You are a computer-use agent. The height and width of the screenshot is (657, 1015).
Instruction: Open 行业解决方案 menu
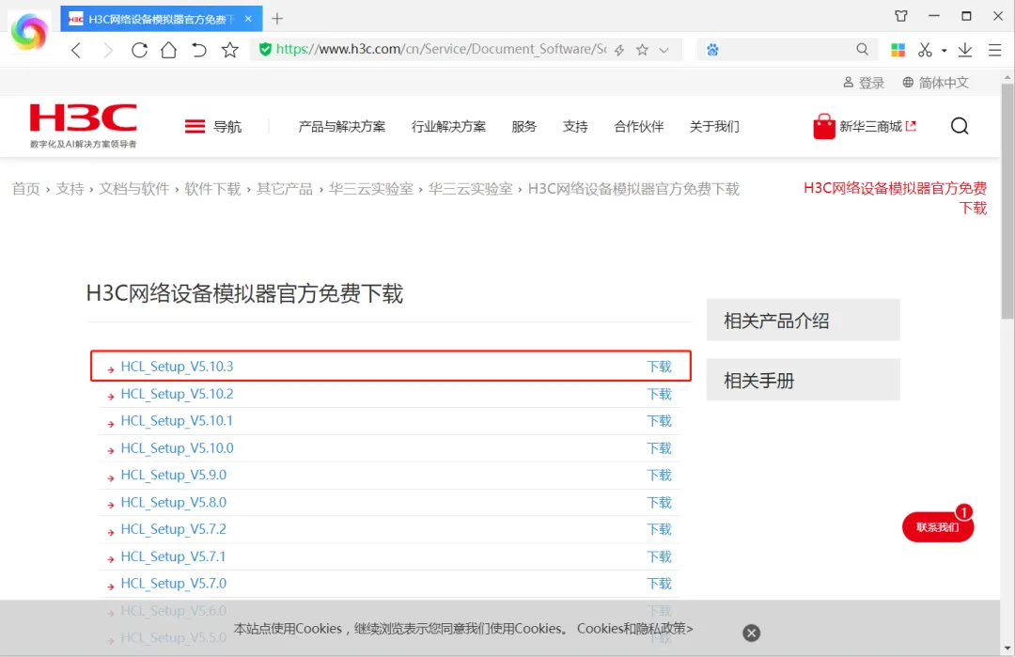tap(448, 126)
